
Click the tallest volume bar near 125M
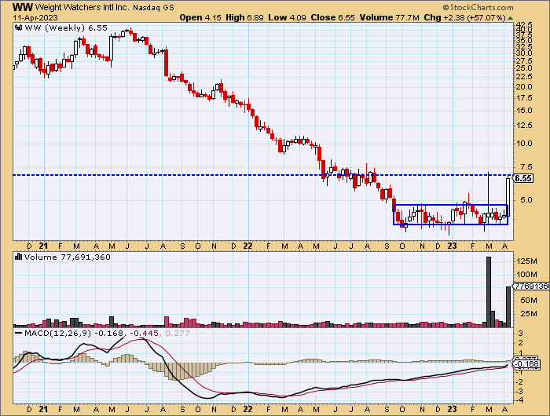488,292
